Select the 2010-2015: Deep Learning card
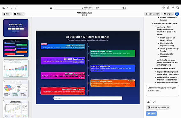This screenshot has height=118, width=181. point(63,61)
